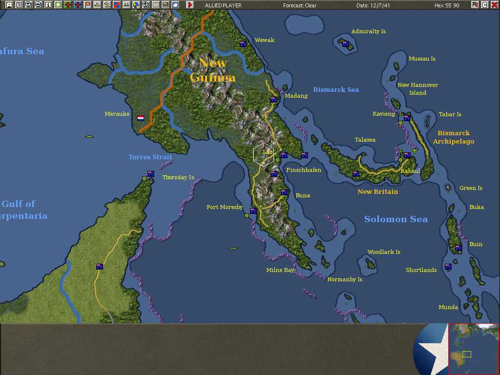Click the red plane on blue background icon
Image resolution: width=500 pixels, height=375 pixels.
[x=78, y=5]
